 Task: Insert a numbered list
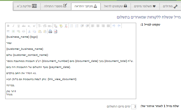[x=77, y=26]
